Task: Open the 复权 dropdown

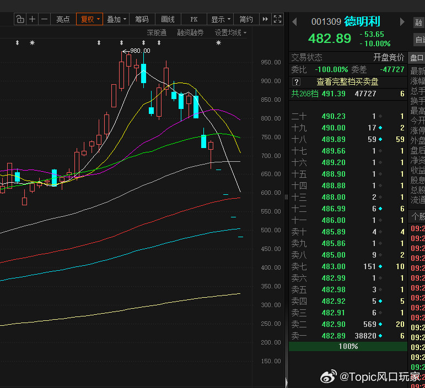Action: [x=89, y=19]
